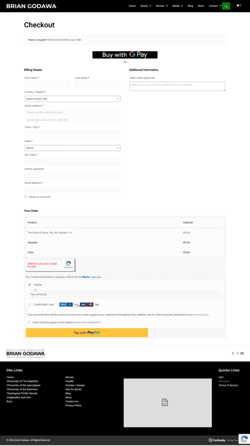Expand the Books menu in navigation

(146, 6)
